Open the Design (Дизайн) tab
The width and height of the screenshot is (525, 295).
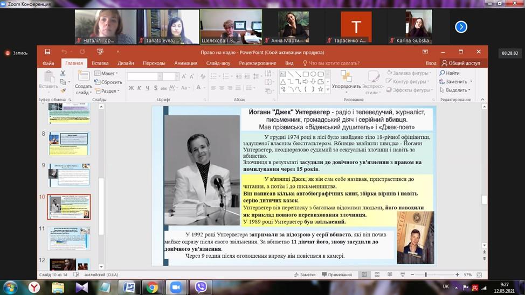(x=126, y=63)
